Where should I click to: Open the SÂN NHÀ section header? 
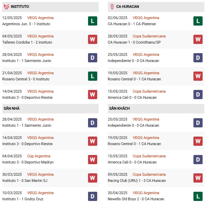tap(50, 108)
